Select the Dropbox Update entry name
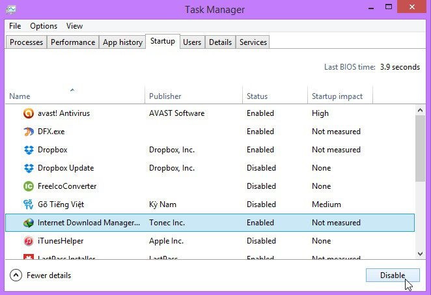This screenshot has width=431, height=295. click(x=66, y=168)
